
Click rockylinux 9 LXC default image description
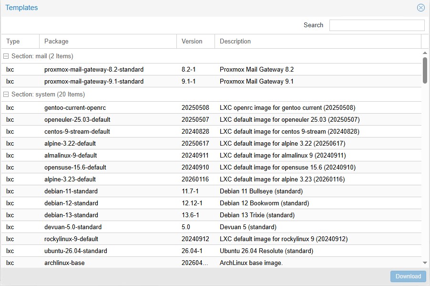tap(284, 239)
